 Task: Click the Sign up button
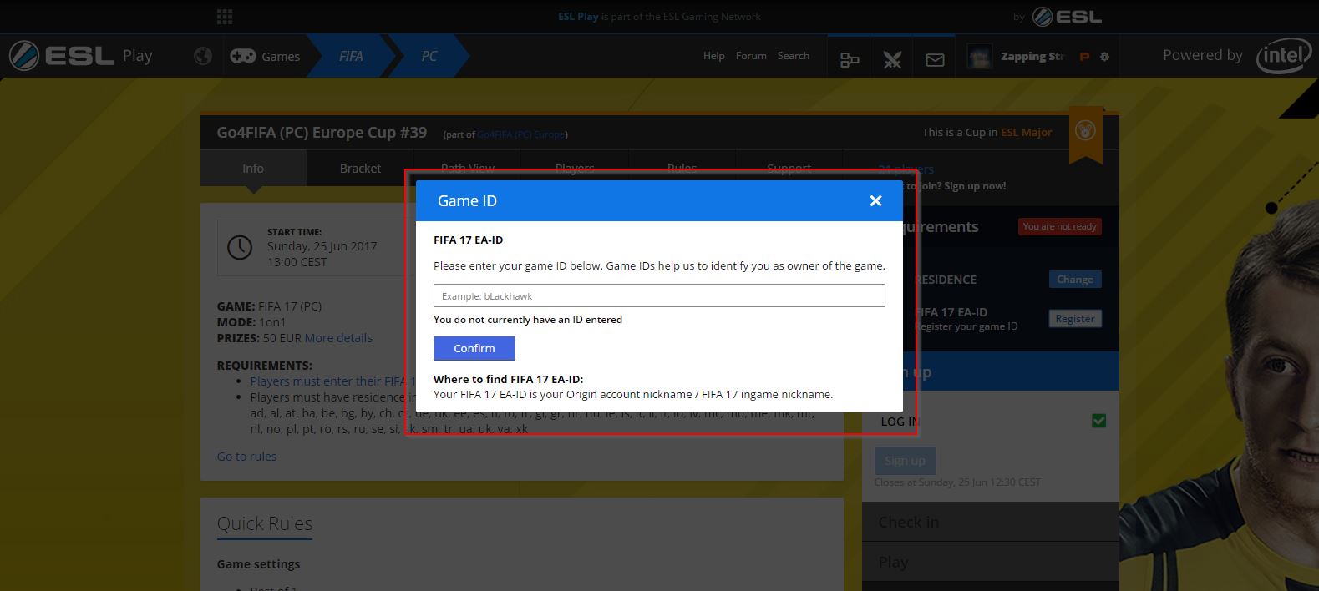coord(905,461)
